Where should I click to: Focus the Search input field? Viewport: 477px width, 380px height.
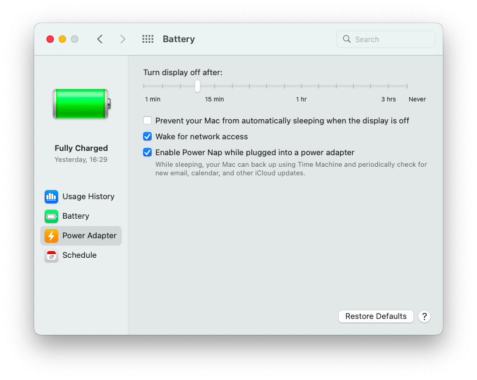pos(386,39)
